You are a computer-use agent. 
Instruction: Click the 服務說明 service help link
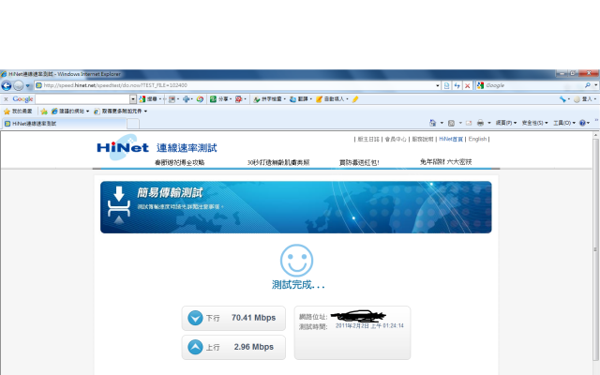tap(423, 140)
